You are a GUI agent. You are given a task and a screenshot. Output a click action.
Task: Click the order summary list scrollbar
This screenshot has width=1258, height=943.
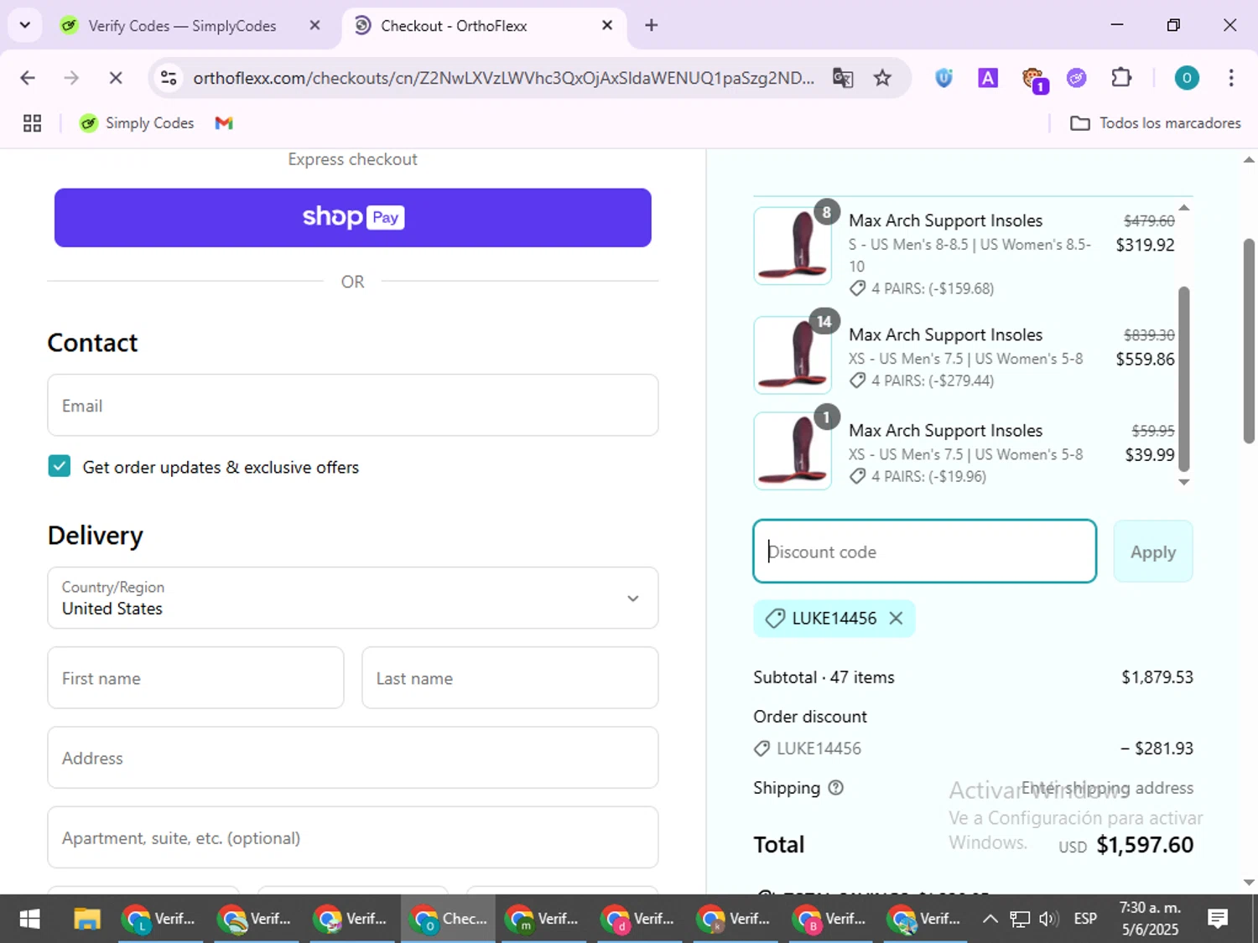click(x=1184, y=379)
